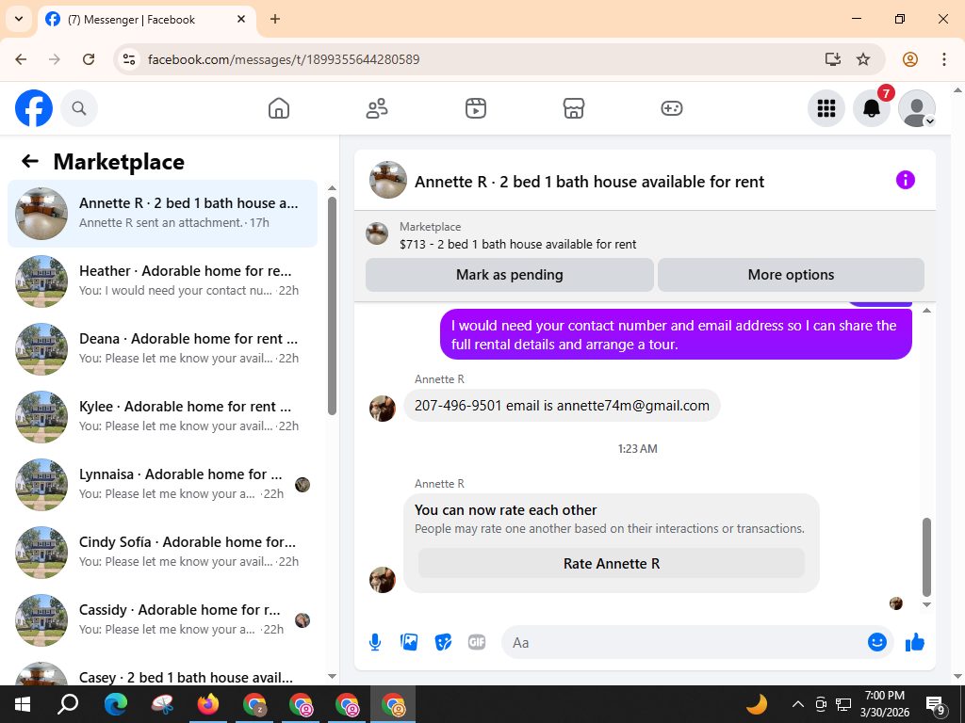Open the Marketplace storefront icon

click(574, 108)
